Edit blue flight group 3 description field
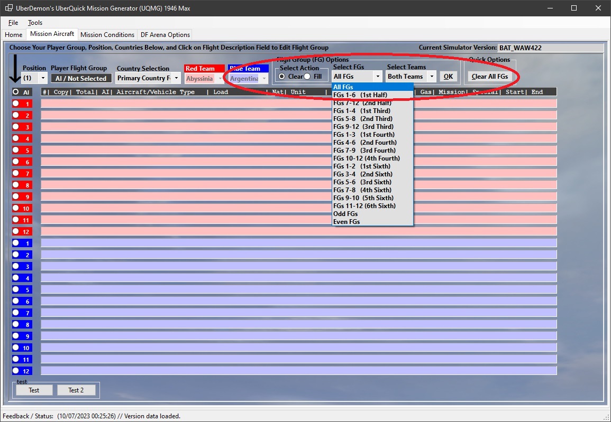This screenshot has width=611, height=422. pos(299,266)
